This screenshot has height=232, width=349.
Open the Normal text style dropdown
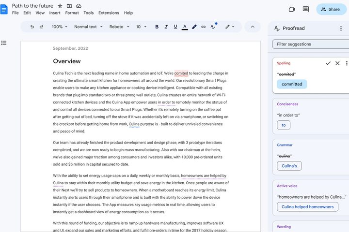[x=88, y=27]
